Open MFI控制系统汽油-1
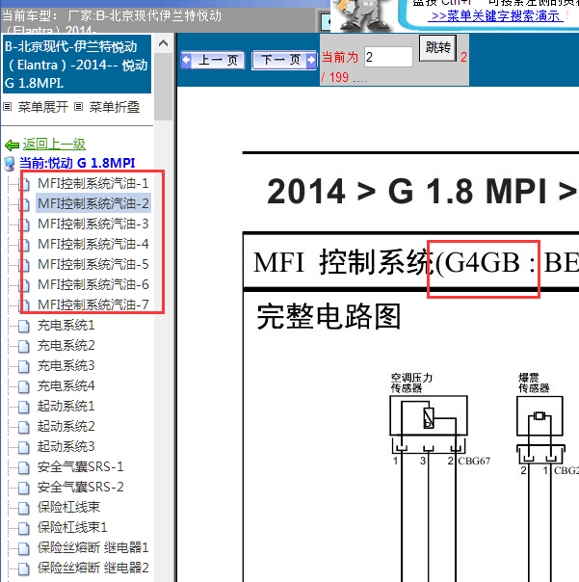The width and height of the screenshot is (579, 582). (x=93, y=183)
